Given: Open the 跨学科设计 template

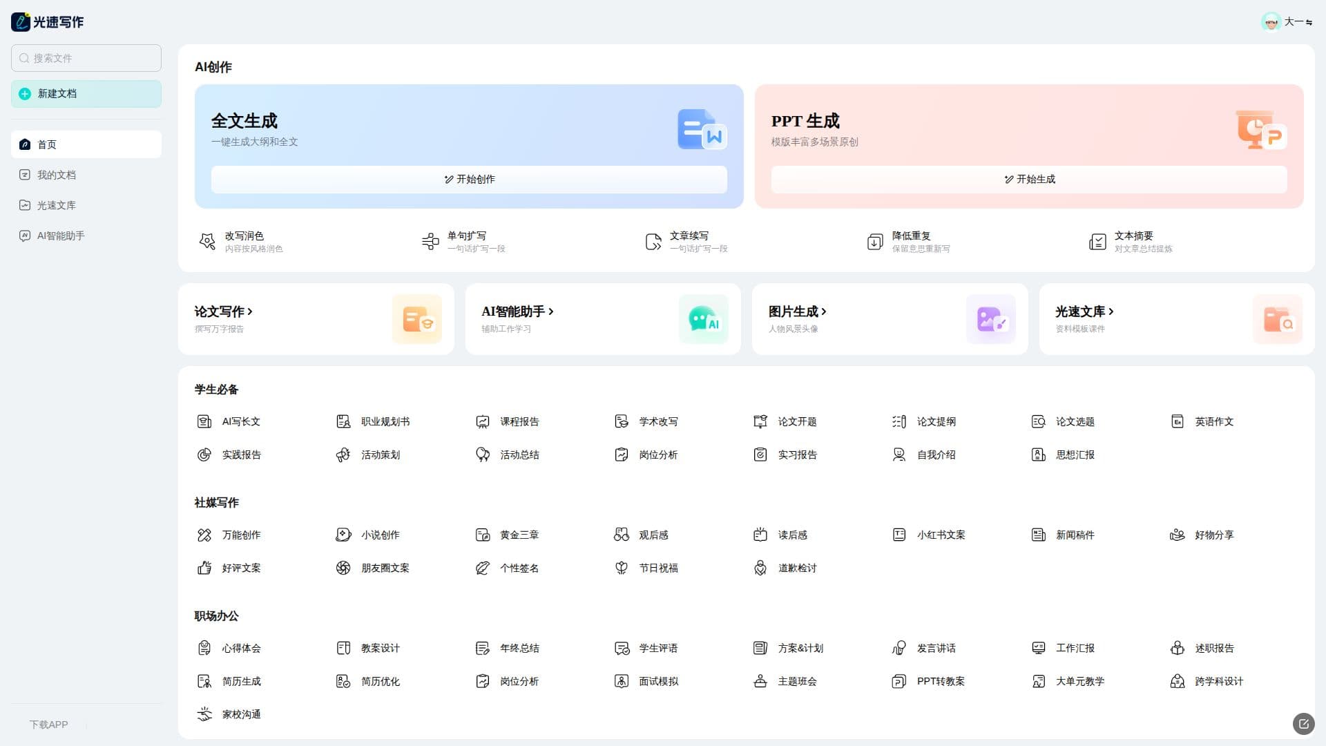Looking at the screenshot, I should pos(1207,681).
